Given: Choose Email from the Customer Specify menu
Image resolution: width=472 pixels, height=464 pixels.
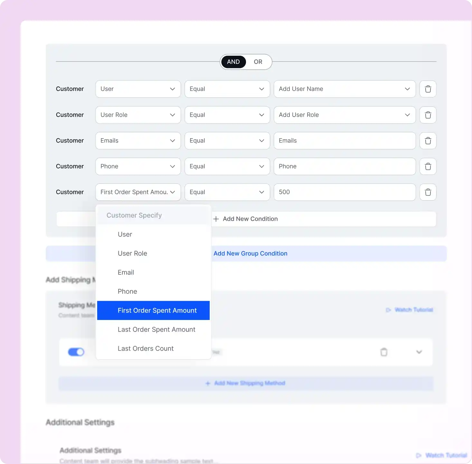Looking at the screenshot, I should [x=126, y=272].
